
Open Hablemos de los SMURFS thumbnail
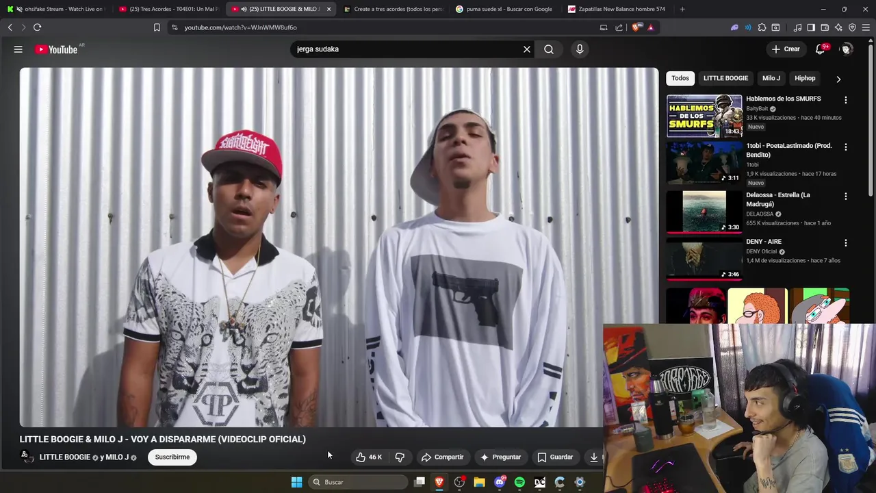[704, 116]
